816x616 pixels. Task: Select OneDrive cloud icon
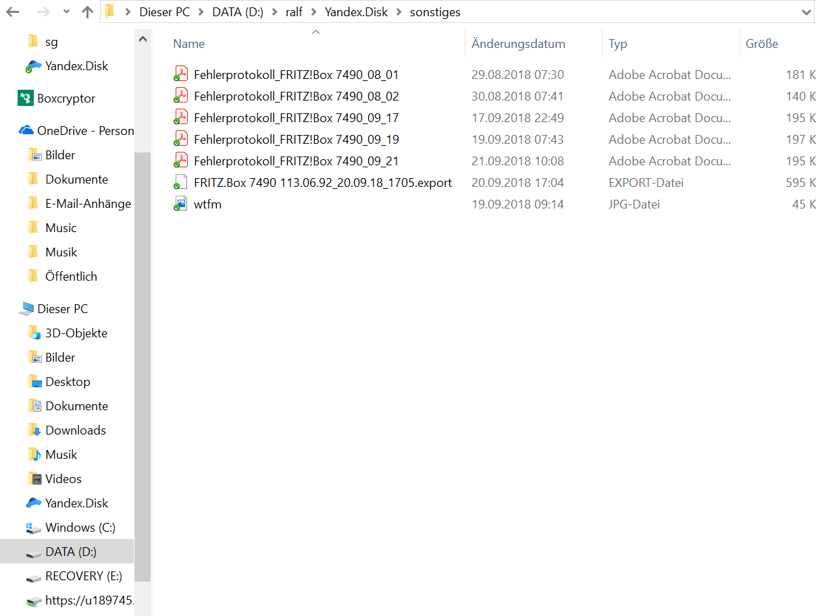26,130
